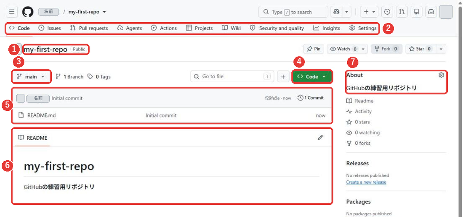Open the repository Settings tab
The image size is (463, 217).
coord(363,28)
